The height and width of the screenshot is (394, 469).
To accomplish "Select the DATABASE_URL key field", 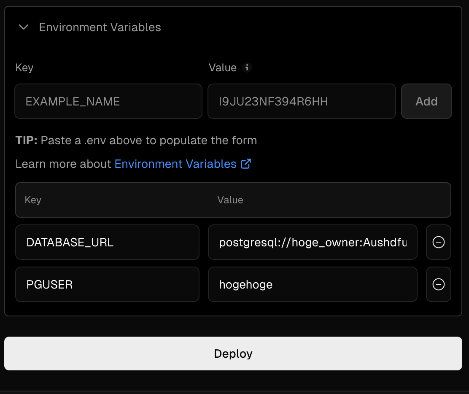I will click(x=107, y=242).
